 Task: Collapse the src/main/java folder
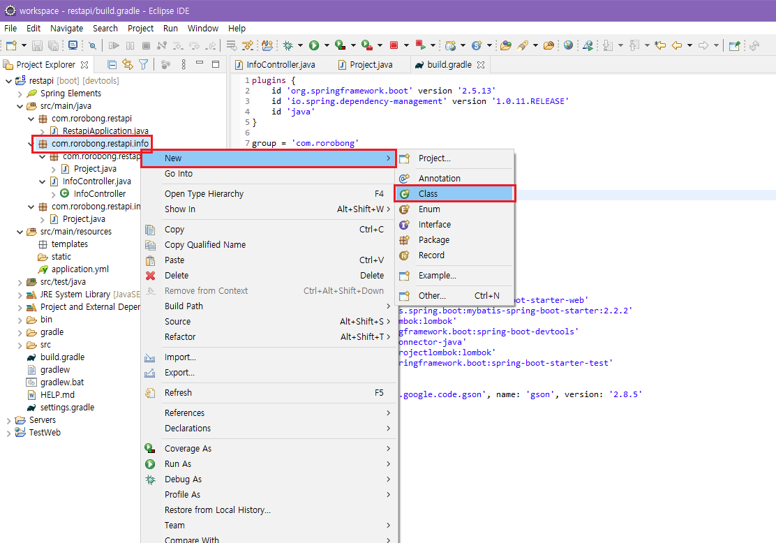(20, 106)
